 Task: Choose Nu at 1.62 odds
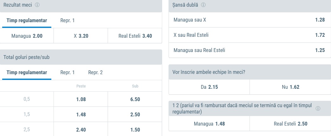point(290,87)
